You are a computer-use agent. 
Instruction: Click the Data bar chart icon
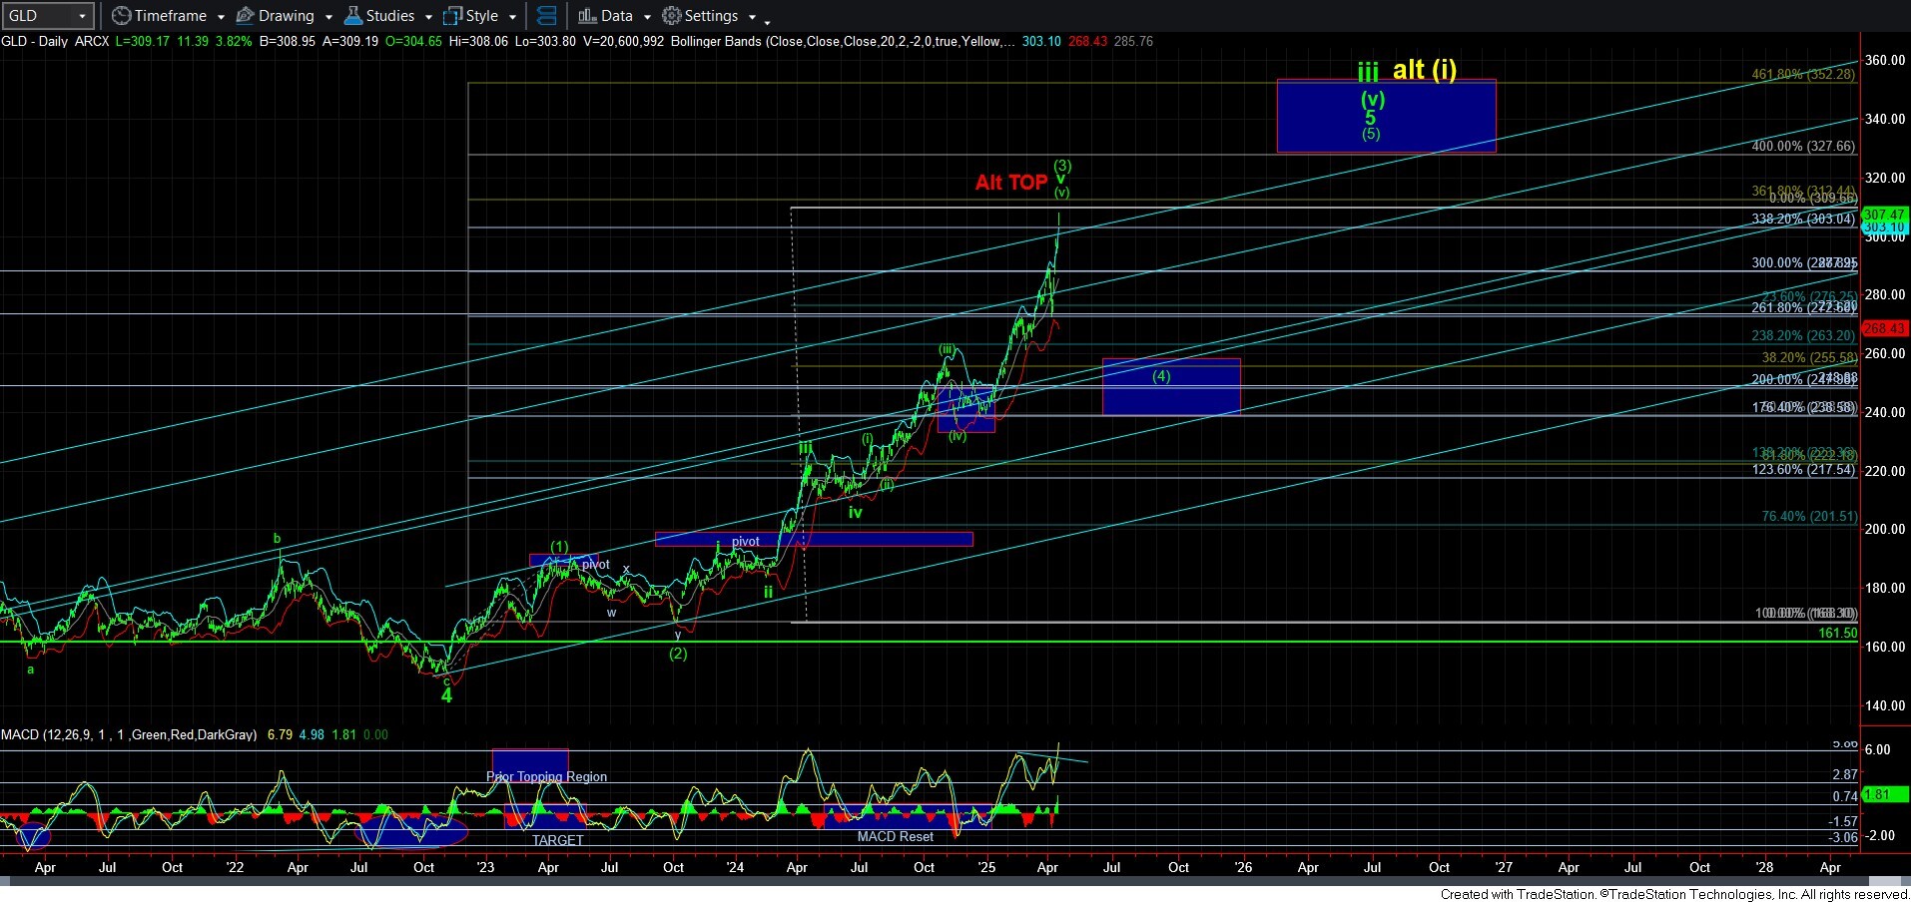[x=587, y=16]
